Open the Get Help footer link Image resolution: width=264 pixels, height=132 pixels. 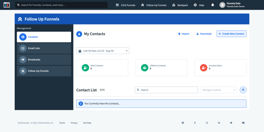(x=87, y=123)
